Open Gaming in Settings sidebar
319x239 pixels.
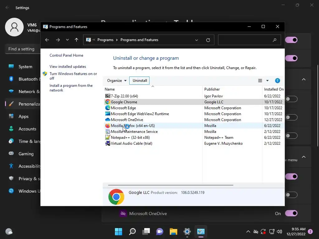pyautogui.click(x=23, y=154)
